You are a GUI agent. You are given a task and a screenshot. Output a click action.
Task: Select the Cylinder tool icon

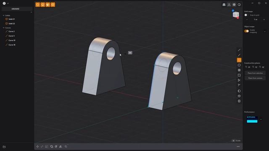(x=239, y=101)
